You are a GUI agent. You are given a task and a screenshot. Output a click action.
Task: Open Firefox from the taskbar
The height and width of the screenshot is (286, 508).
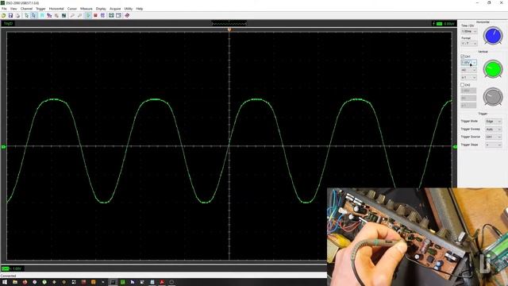tap(25, 282)
